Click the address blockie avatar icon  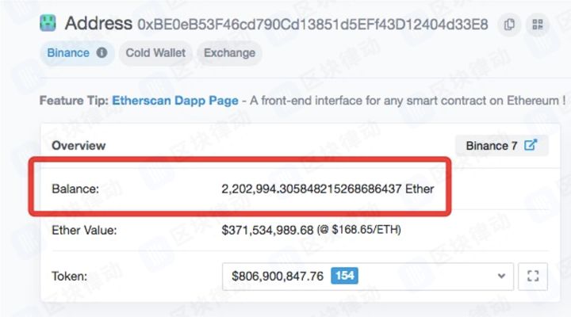(x=48, y=23)
